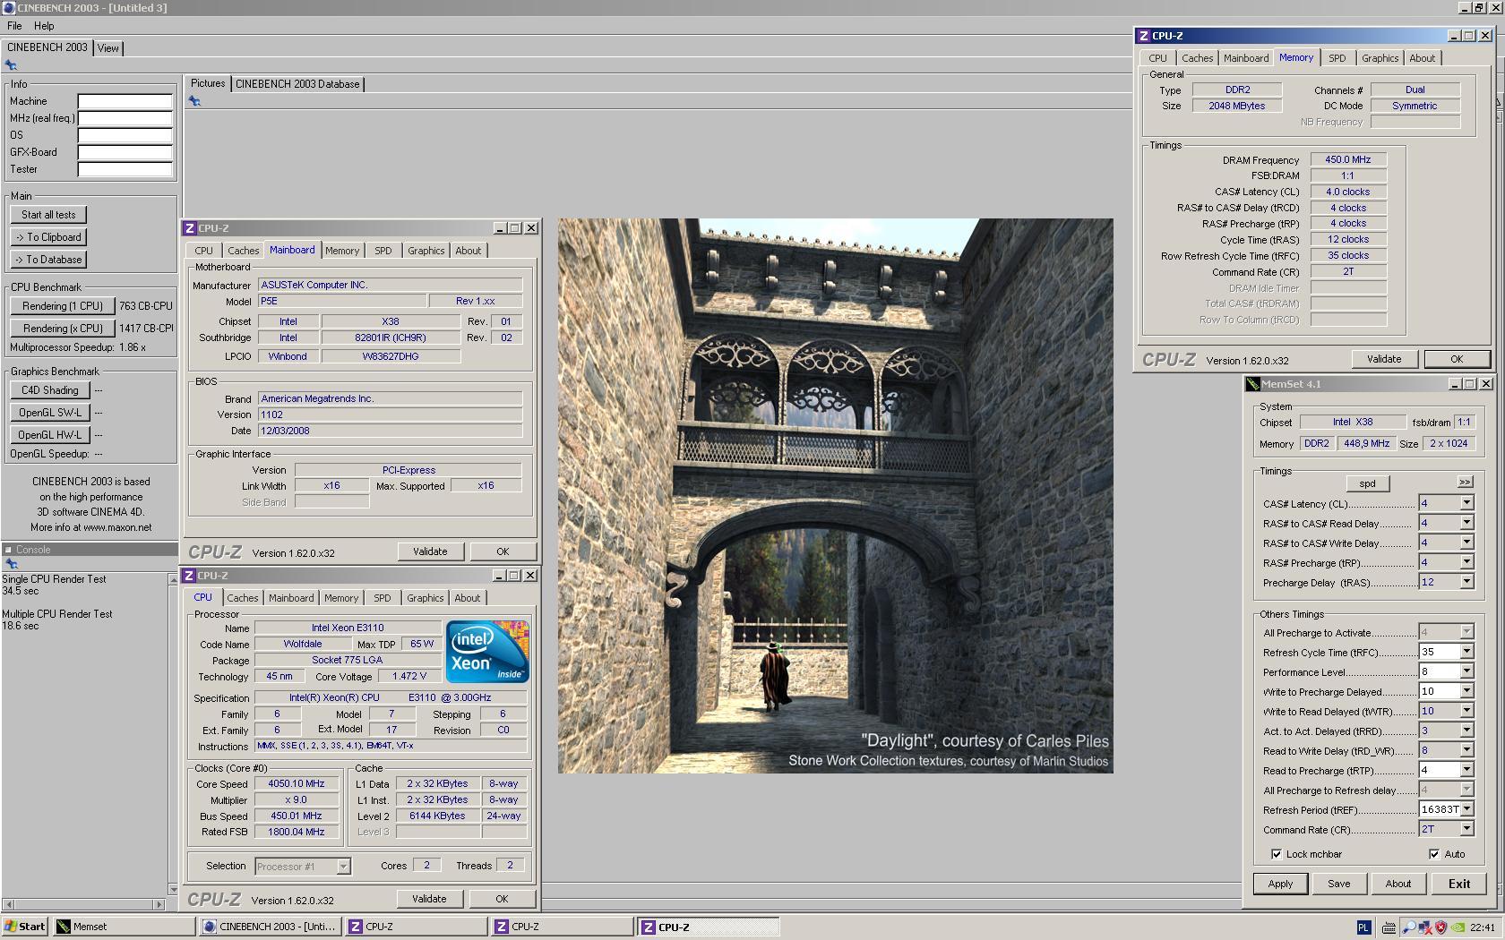The height and width of the screenshot is (940, 1505).
Task: Click the Apply button in MemSet
Action: [x=1279, y=884]
